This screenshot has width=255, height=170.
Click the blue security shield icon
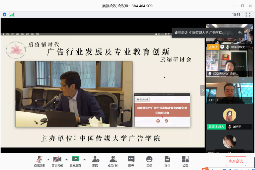click(x=4, y=14)
